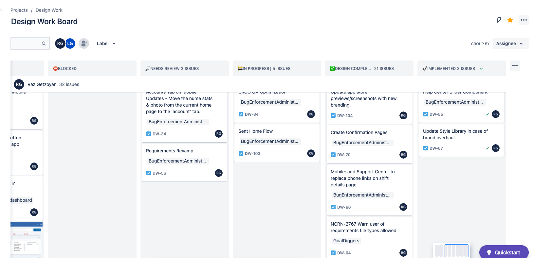Open issue DW-67 key link
Screen dimensions: 533x258
click(x=436, y=148)
